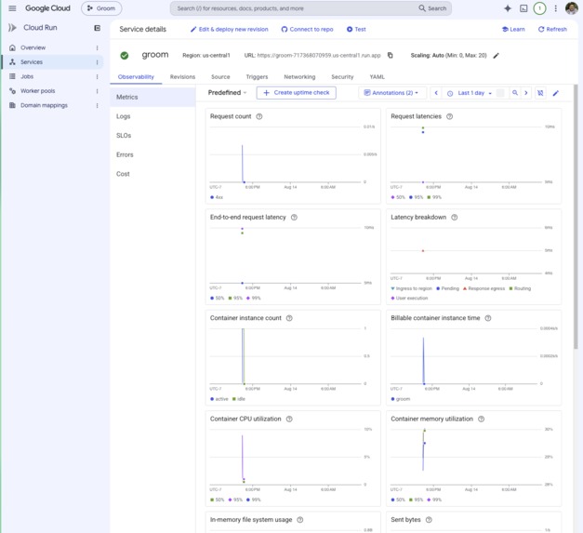Open the Groom project selector

101,8
